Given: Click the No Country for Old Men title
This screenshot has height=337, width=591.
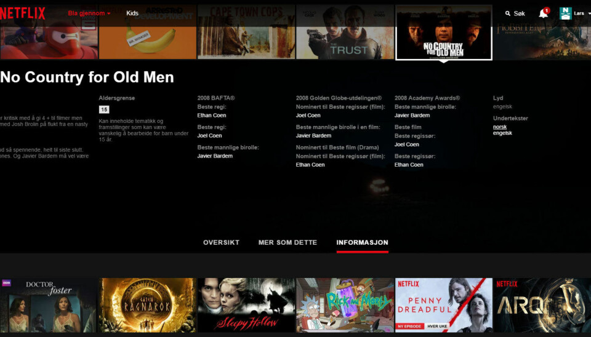Looking at the screenshot, I should click(x=87, y=77).
